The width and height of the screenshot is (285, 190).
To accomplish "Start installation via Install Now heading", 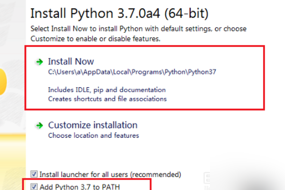I will (x=71, y=62).
